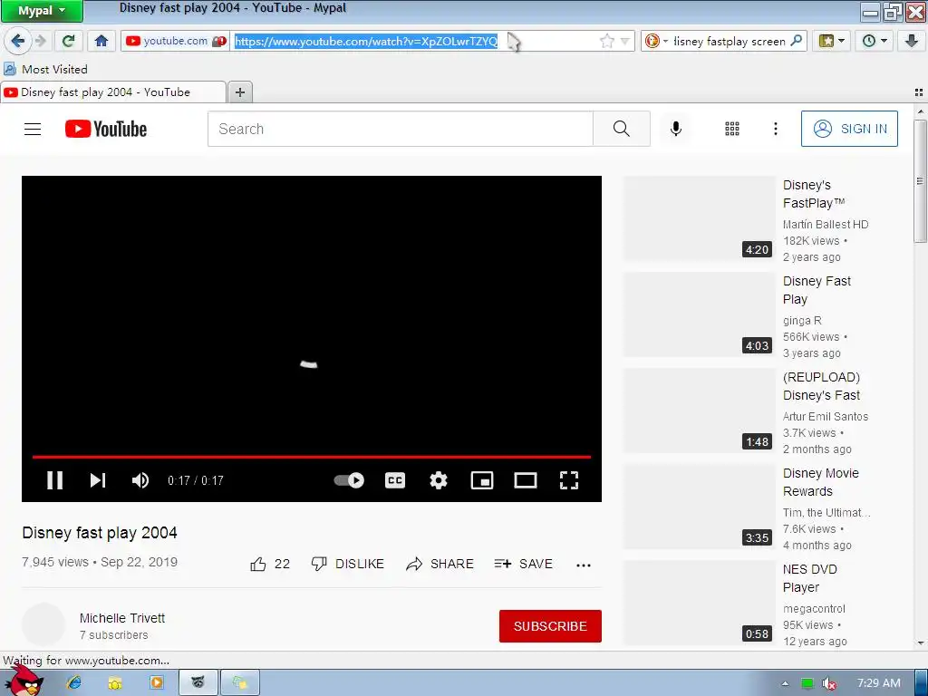Open Disney's FastPlay suggested video
928x696 pixels.
[813, 194]
